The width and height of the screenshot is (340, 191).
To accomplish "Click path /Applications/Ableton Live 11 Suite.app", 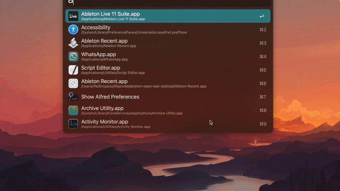I will tap(113, 19).
